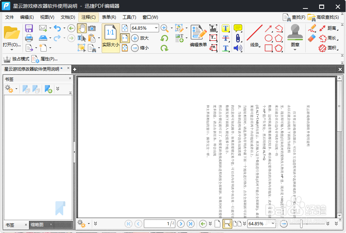Toggle 独占模式 exclusive mode
This screenshot has height=233, width=346.
pyautogui.click(x=16, y=59)
